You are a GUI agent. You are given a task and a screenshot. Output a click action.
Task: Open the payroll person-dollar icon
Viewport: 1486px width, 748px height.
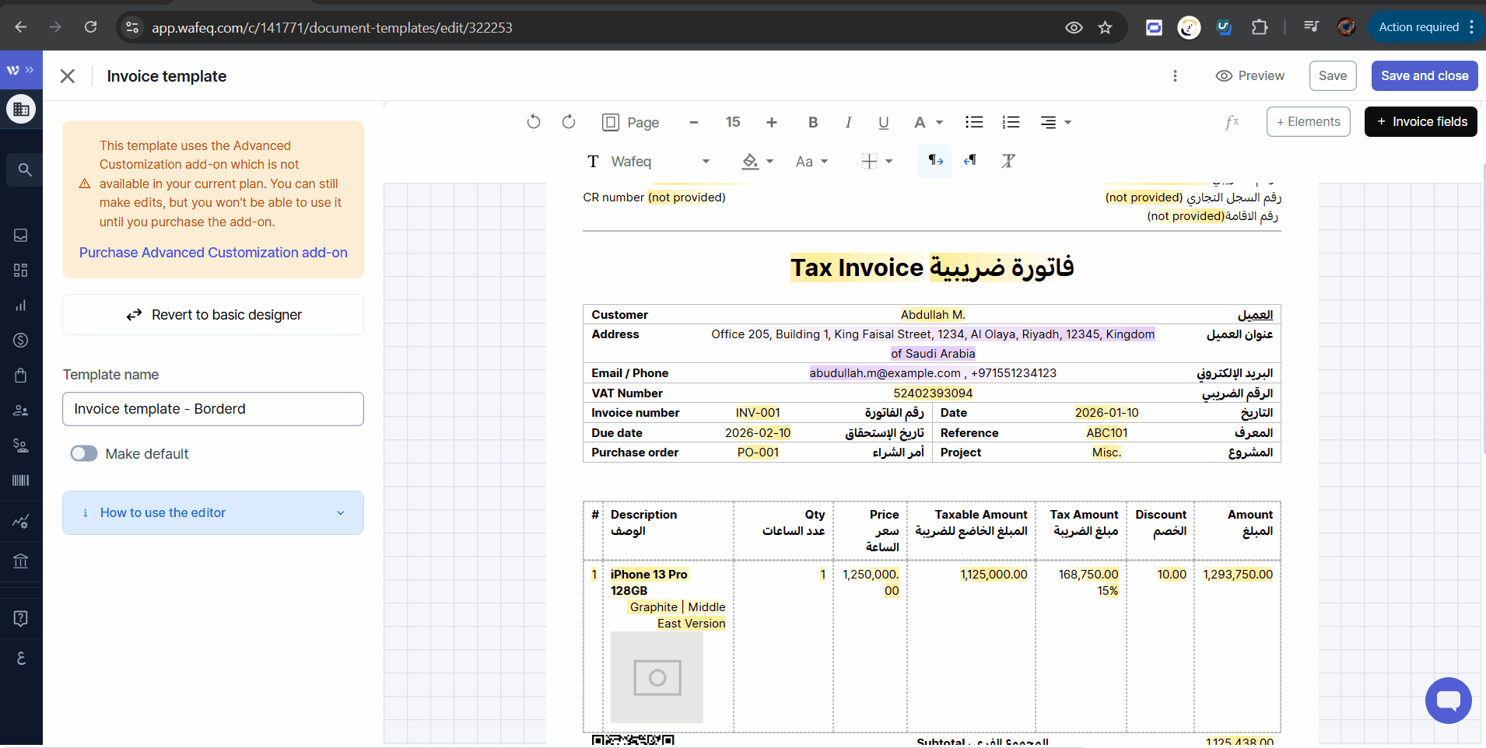point(21,446)
